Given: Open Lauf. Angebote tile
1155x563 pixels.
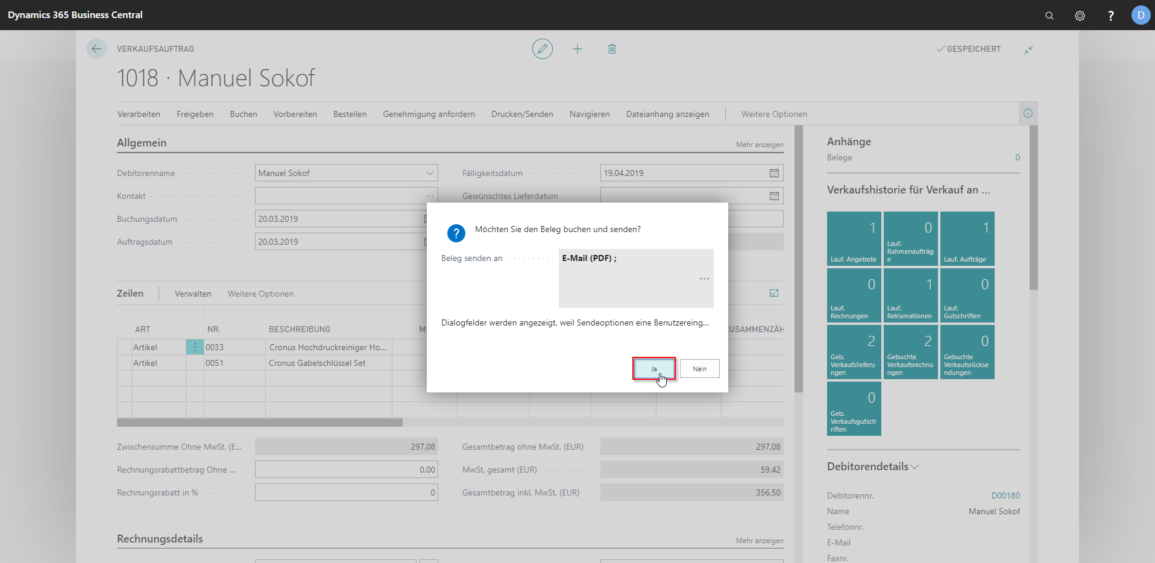Looking at the screenshot, I should (x=854, y=239).
